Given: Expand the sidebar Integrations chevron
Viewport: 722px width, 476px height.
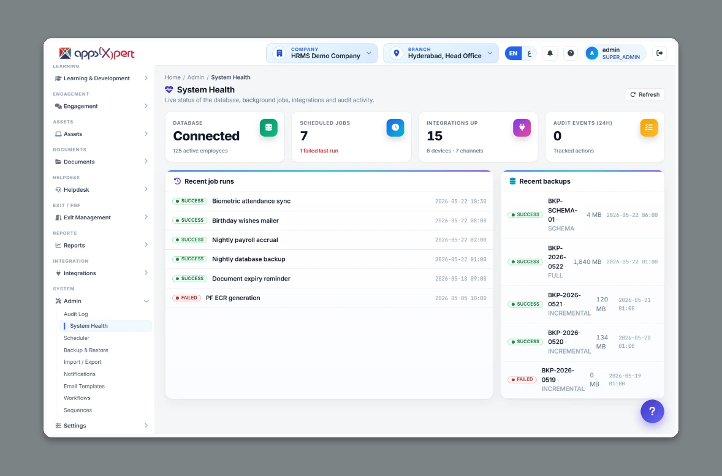Looking at the screenshot, I should click(146, 273).
